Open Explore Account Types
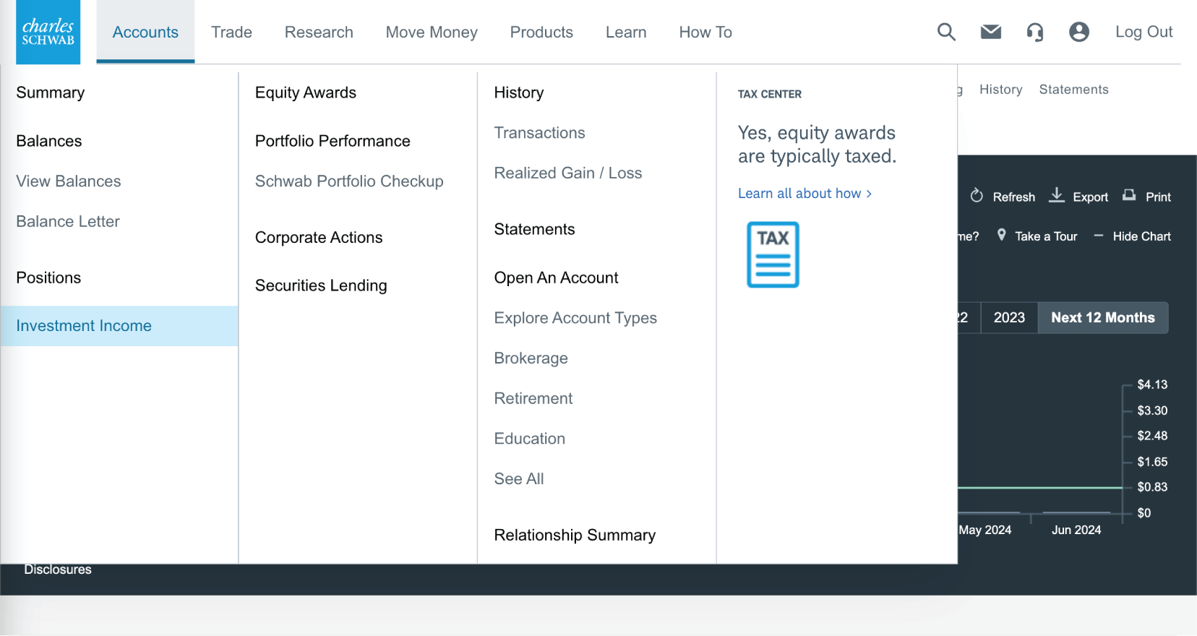The width and height of the screenshot is (1197, 636). pyautogui.click(x=575, y=318)
